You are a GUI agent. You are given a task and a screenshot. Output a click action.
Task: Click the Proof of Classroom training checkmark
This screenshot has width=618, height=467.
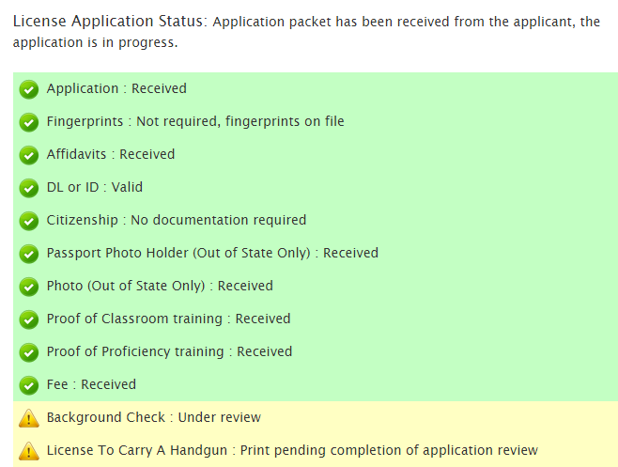pyautogui.click(x=29, y=319)
